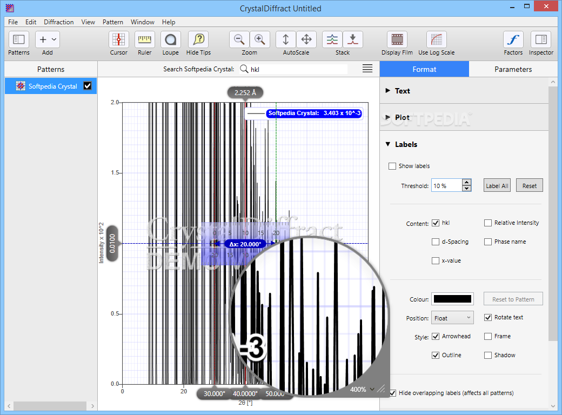Click the Patterns list horizontal scrollbar
Viewport: 562px width, 415px height.
pos(50,406)
